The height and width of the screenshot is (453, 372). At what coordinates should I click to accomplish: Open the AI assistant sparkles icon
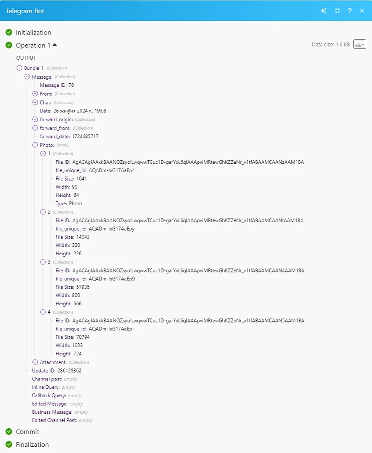pos(324,10)
